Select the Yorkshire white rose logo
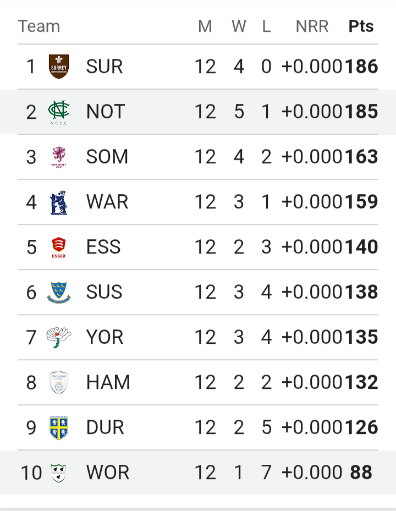 point(59,337)
